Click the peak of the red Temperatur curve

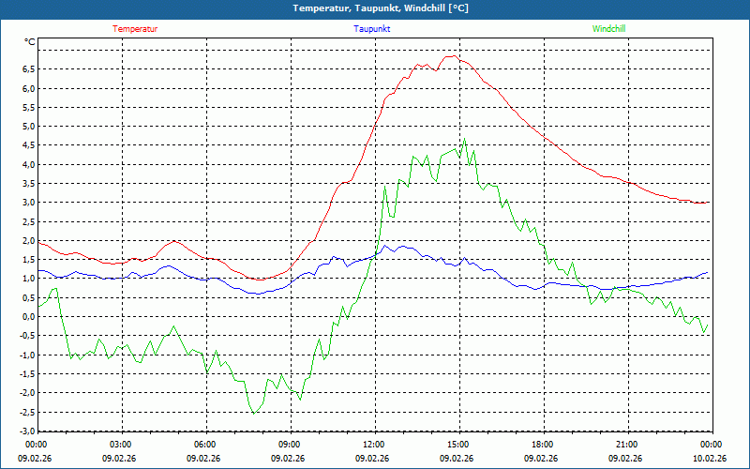(452, 56)
